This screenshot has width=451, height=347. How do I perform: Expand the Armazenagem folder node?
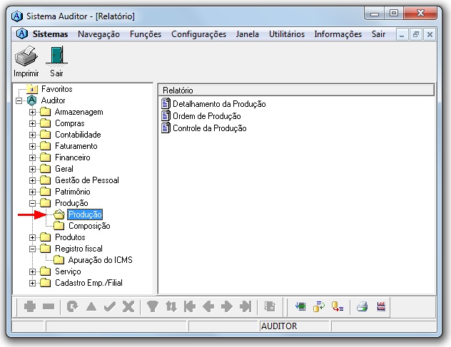coord(32,112)
